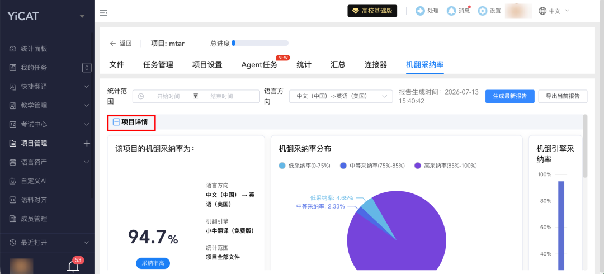This screenshot has width=604, height=274.
Task: Open 统计面板 dashboard icon in sidebar
Action: 13,49
